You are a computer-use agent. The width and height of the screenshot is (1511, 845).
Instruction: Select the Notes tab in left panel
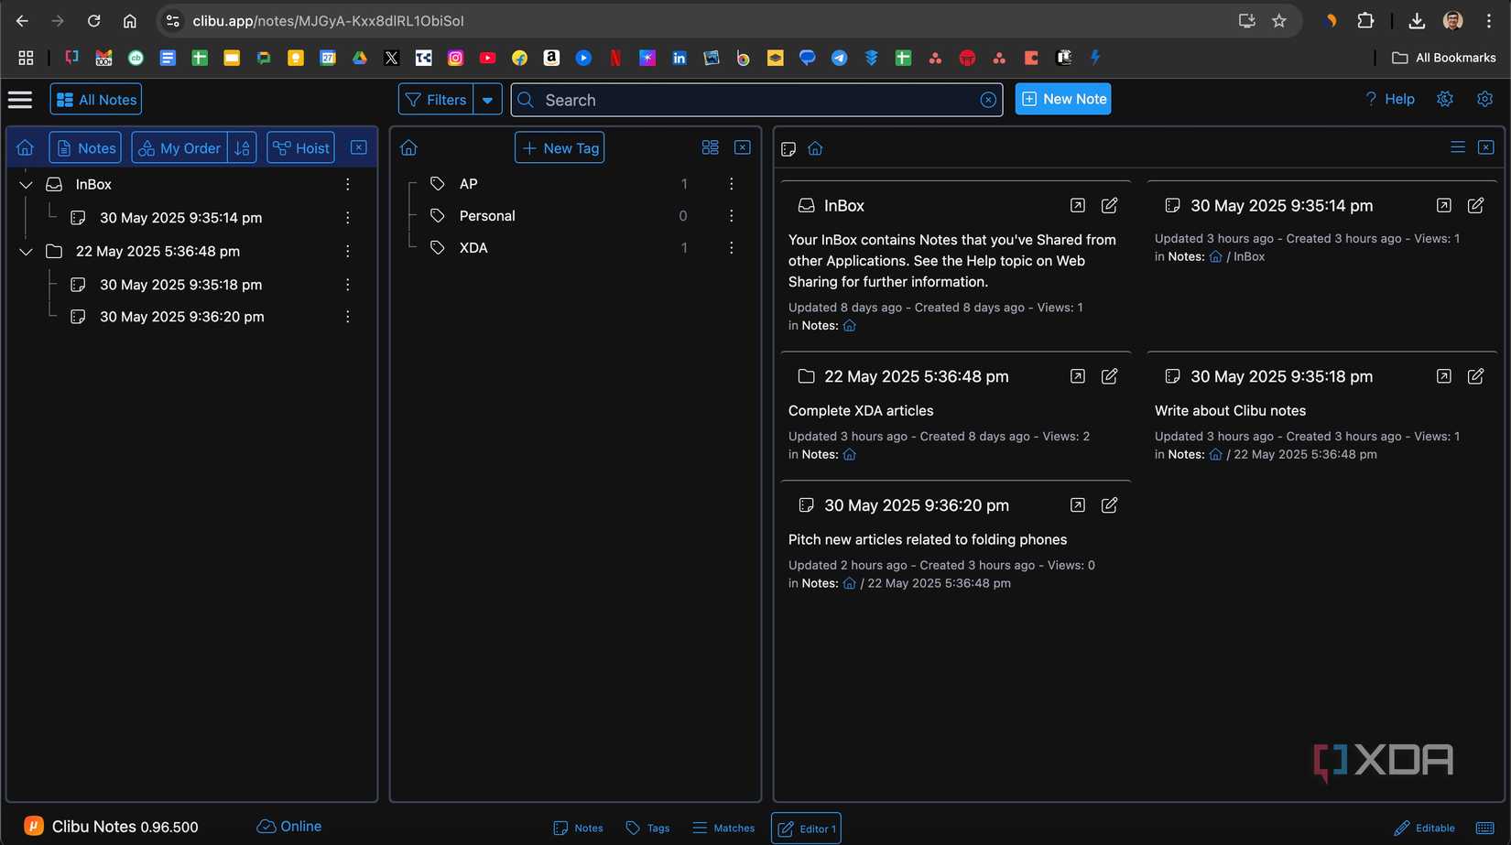pos(85,148)
